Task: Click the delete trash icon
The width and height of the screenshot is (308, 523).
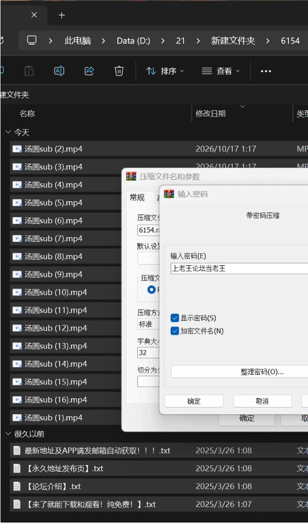Action: pyautogui.click(x=119, y=71)
